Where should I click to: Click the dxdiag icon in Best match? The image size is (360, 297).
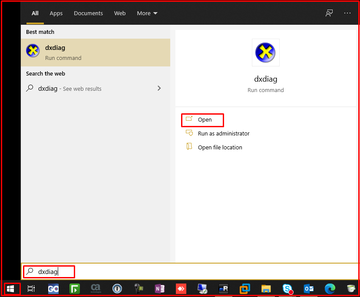[x=33, y=51]
